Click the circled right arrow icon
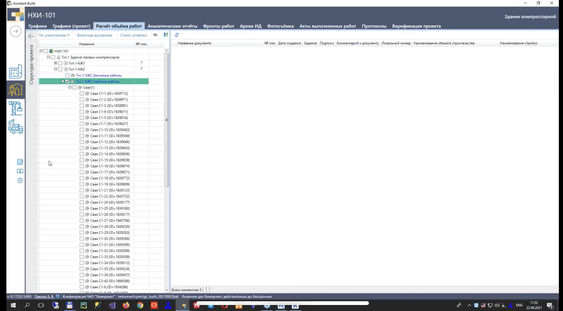 15,31
